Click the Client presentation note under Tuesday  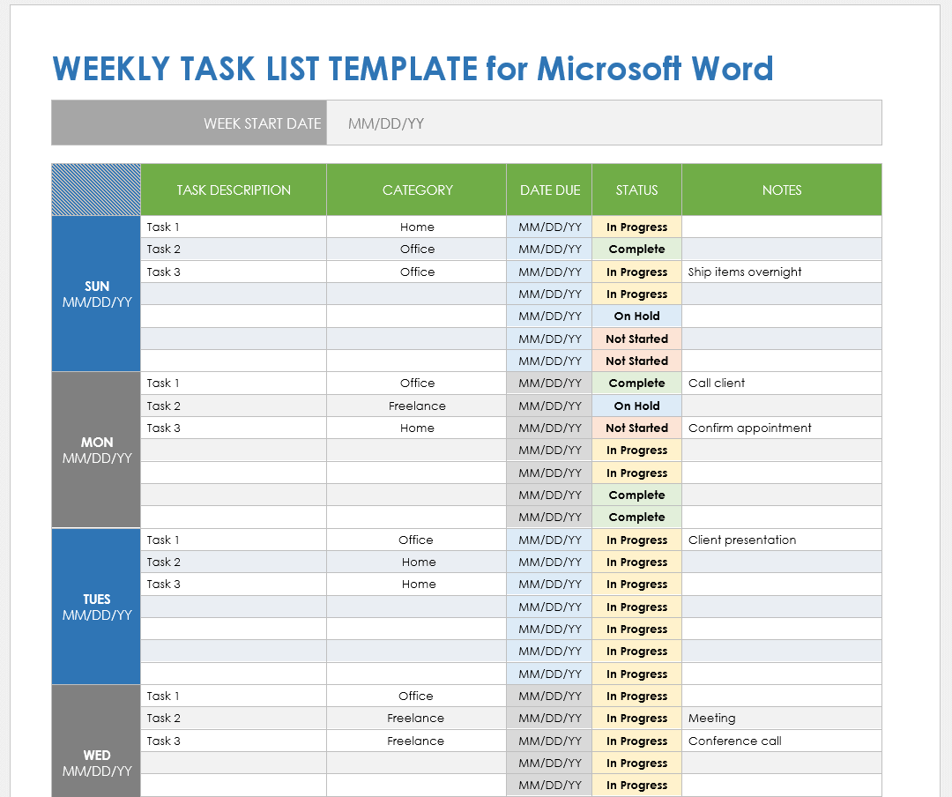[754, 540]
